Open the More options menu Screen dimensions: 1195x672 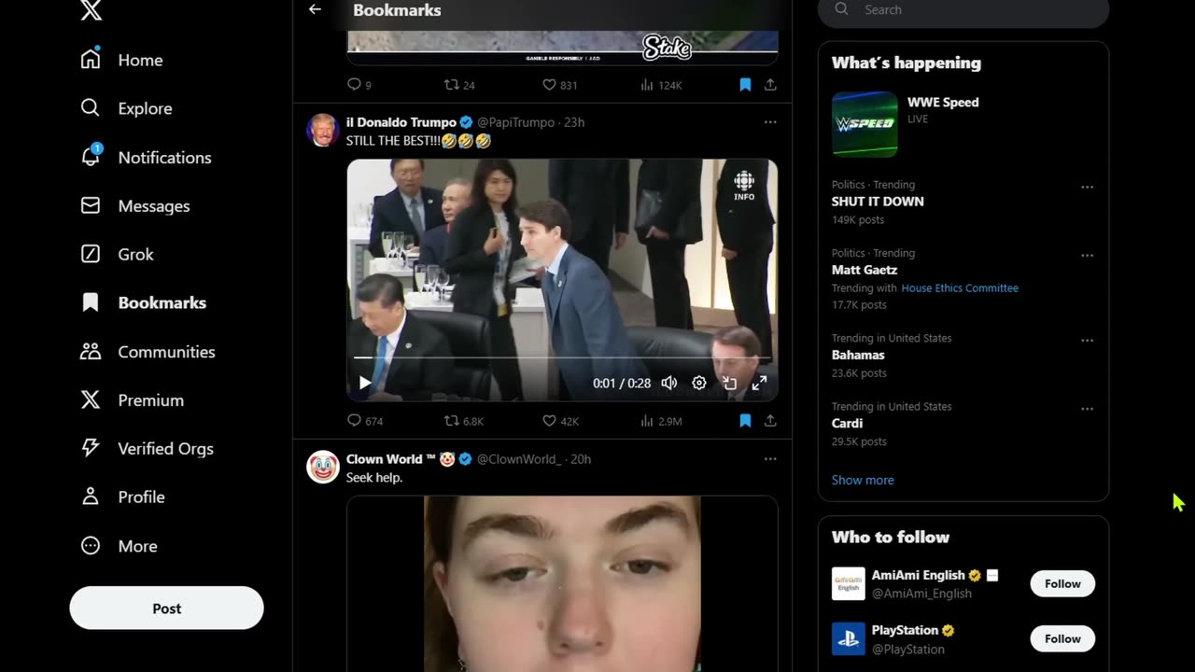119,546
